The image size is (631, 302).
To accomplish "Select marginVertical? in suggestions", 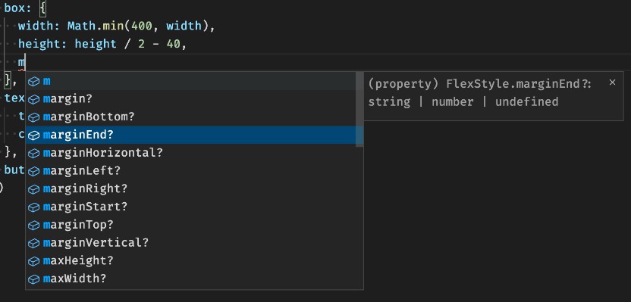I will [x=194, y=242].
